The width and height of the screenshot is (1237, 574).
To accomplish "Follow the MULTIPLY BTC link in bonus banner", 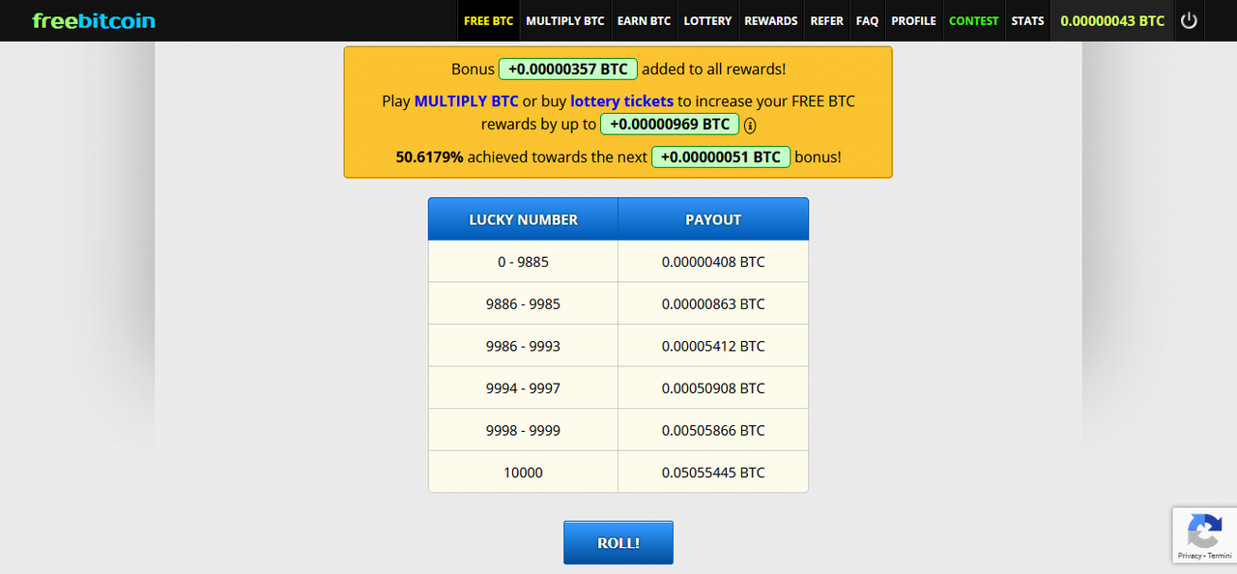I will click(x=467, y=100).
